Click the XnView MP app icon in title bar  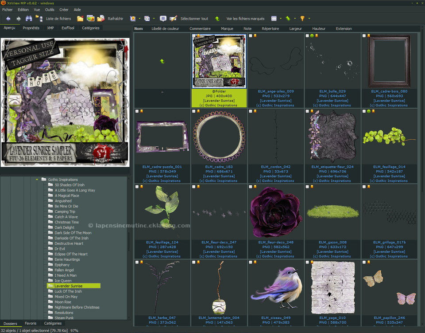[x=3, y=3]
